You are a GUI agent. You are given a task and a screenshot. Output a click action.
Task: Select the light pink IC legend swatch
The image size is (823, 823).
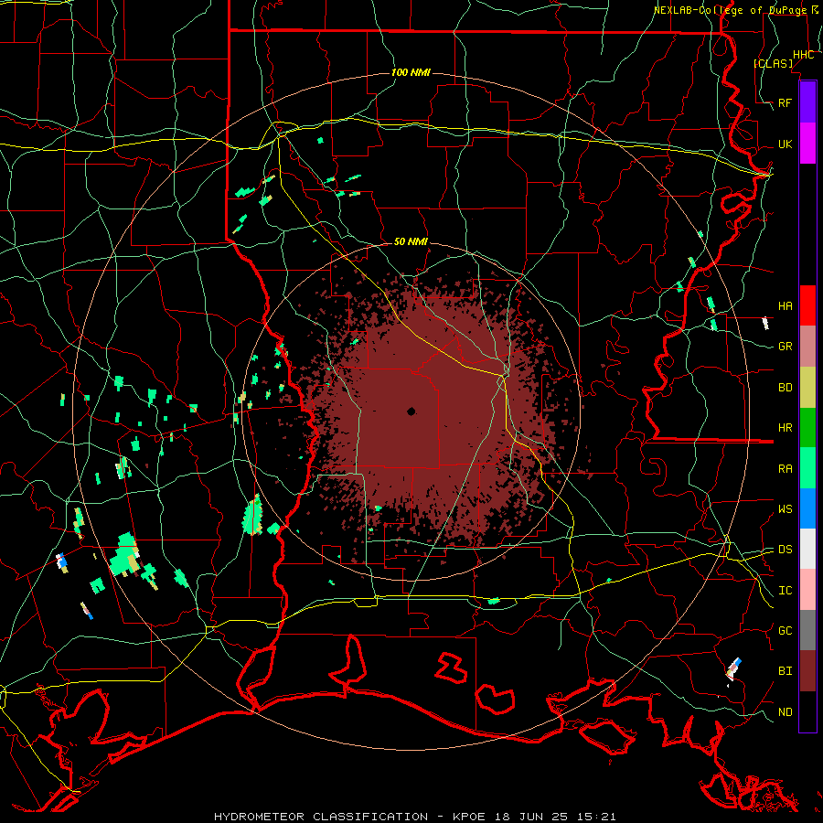[x=807, y=590]
